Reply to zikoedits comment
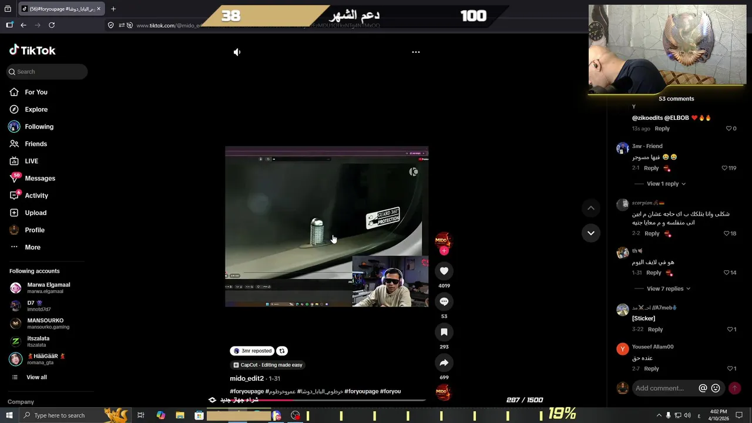The width and height of the screenshot is (752, 423). (662, 129)
